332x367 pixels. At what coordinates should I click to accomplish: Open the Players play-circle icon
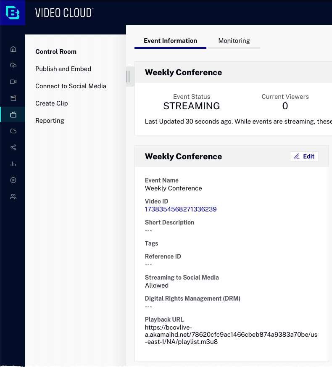point(13,180)
